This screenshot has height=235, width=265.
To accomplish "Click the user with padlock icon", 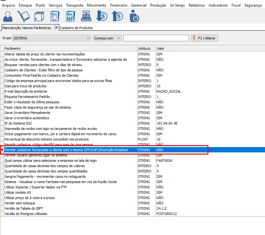I will point(134,16).
